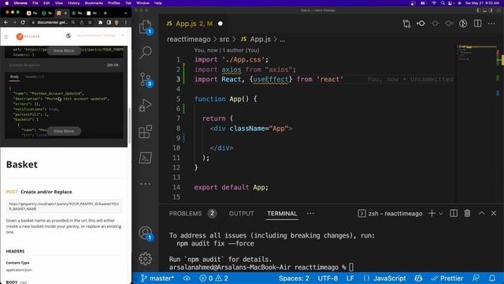Open the Run and Debug view
The image size is (504, 284).
(145, 105)
